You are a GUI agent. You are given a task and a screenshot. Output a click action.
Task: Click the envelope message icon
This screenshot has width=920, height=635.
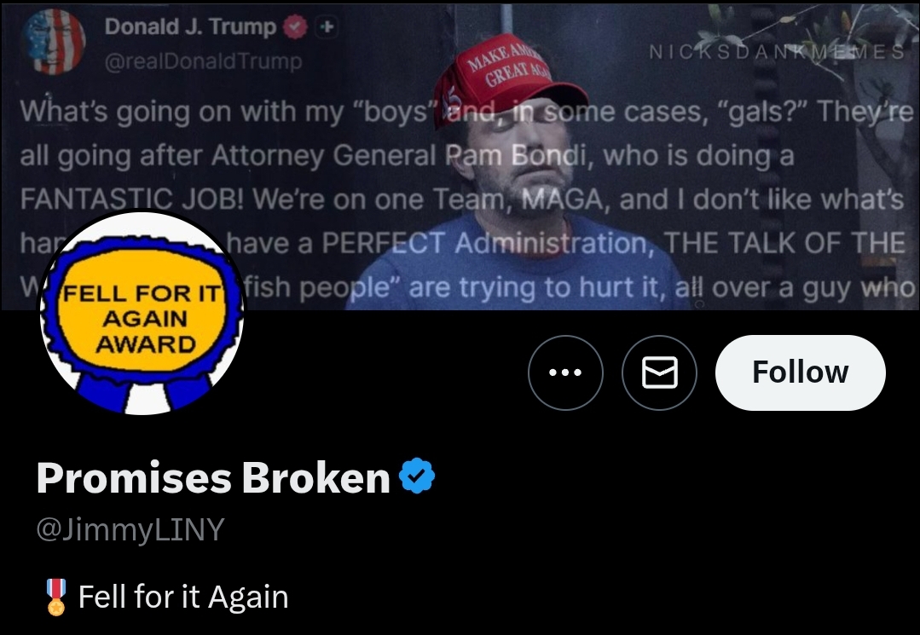click(659, 372)
